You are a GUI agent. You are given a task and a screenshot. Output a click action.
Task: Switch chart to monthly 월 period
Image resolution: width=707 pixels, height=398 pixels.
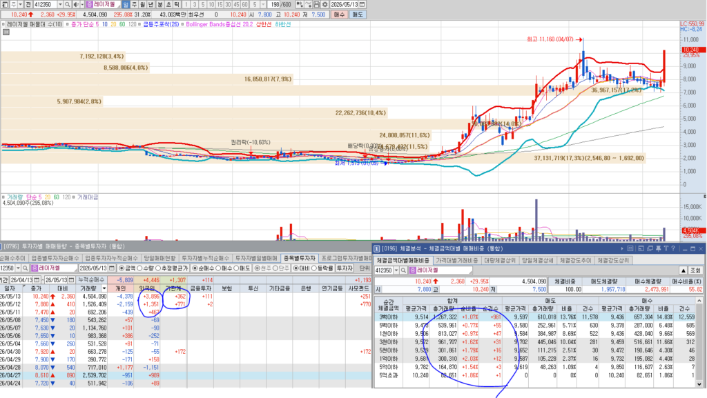point(142,5)
